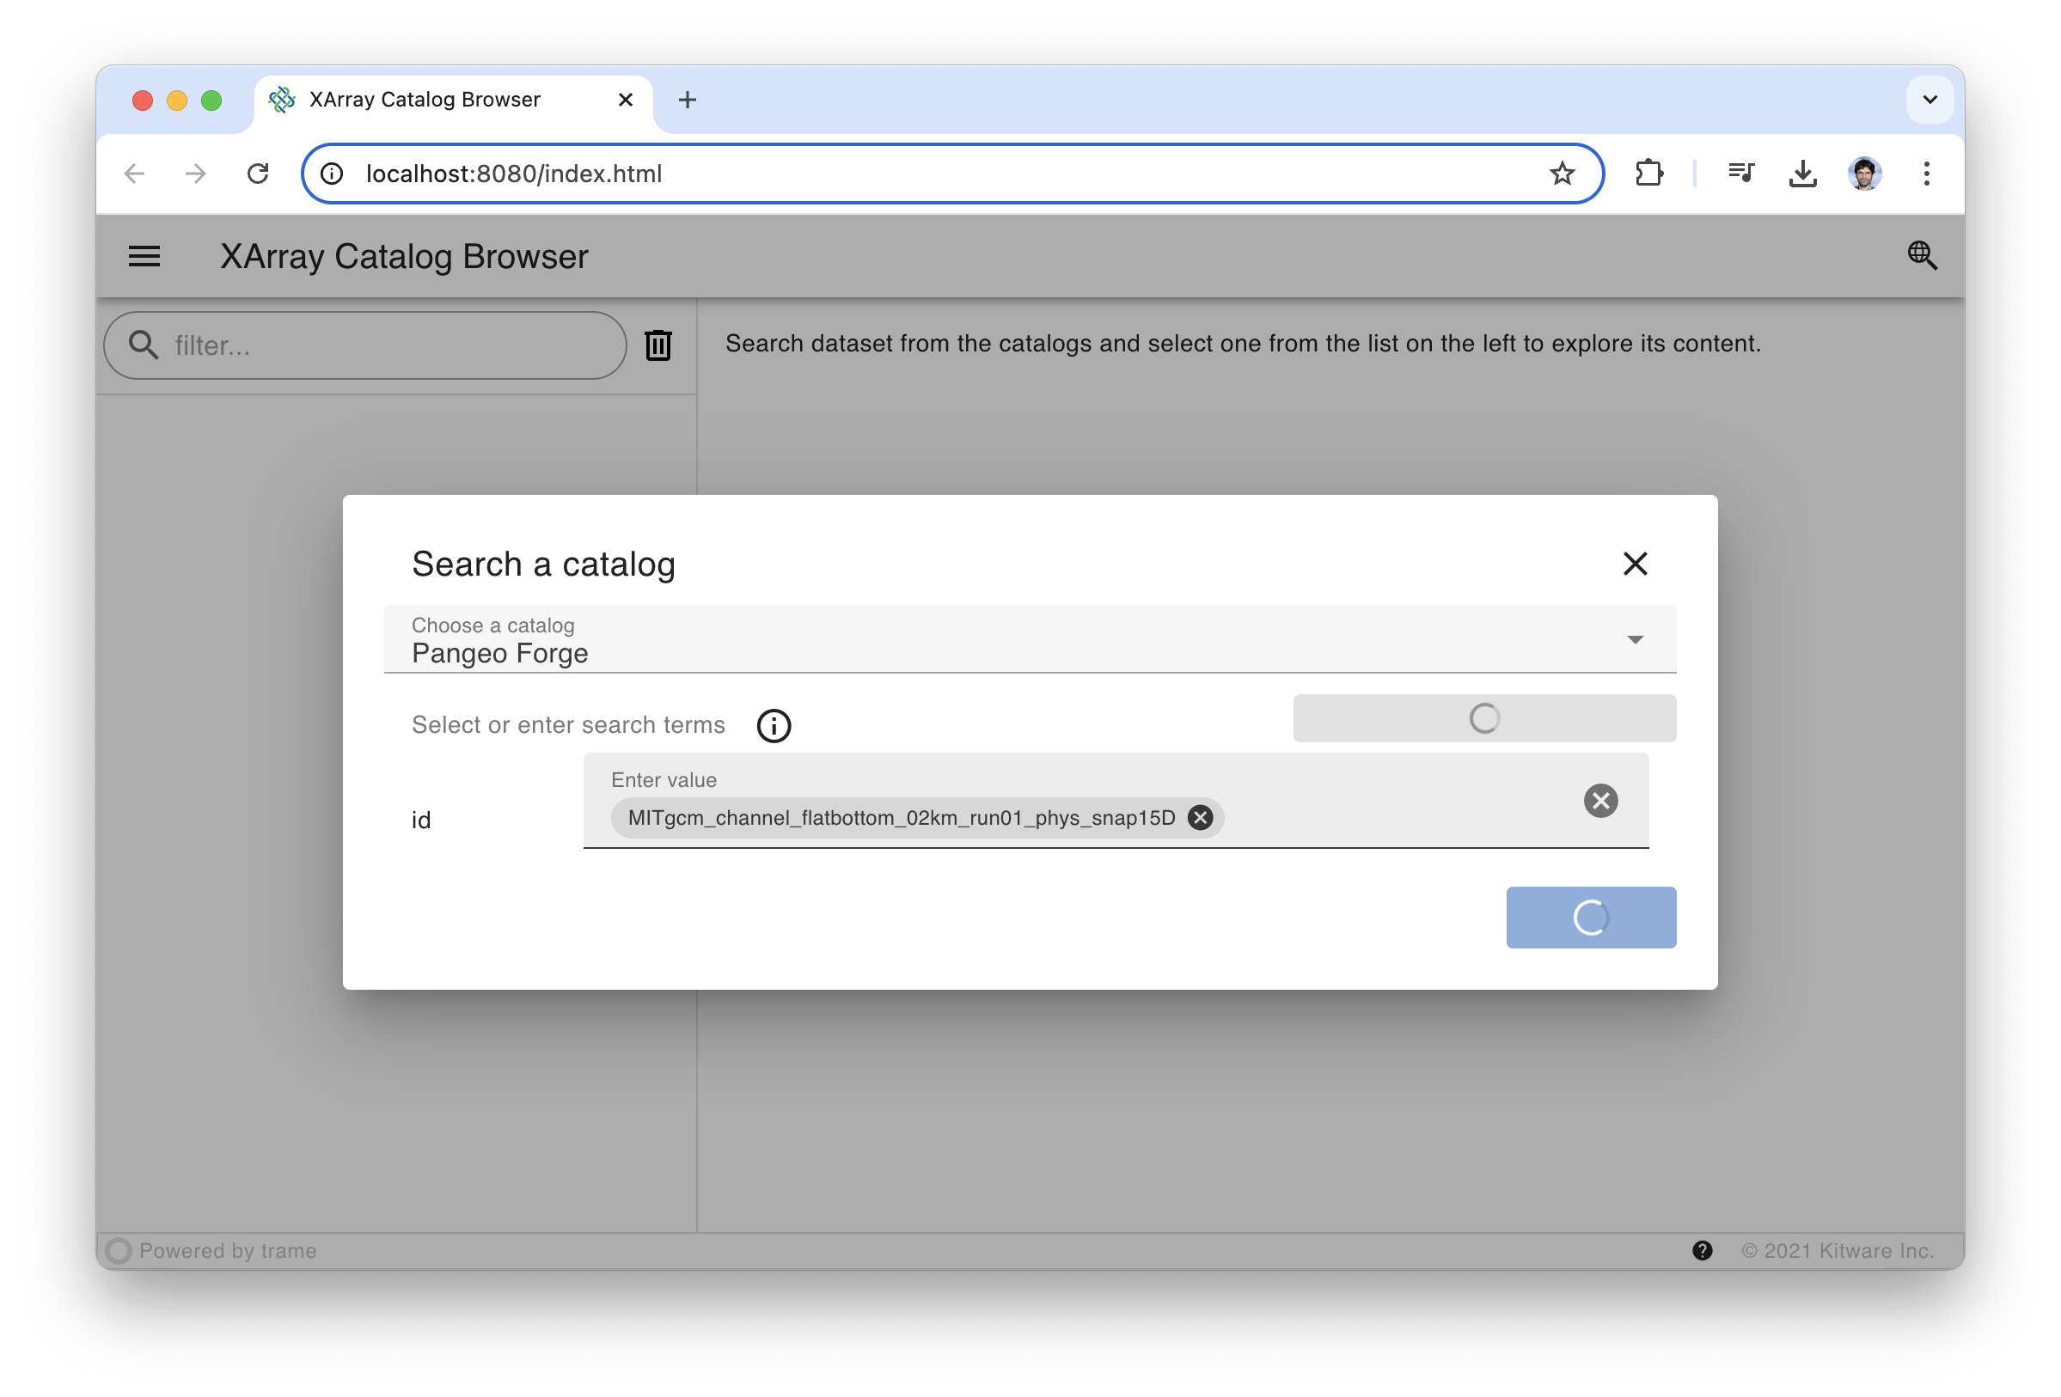This screenshot has width=2061, height=1397.
Task: Open the browser downloads icon
Action: [x=1802, y=174]
